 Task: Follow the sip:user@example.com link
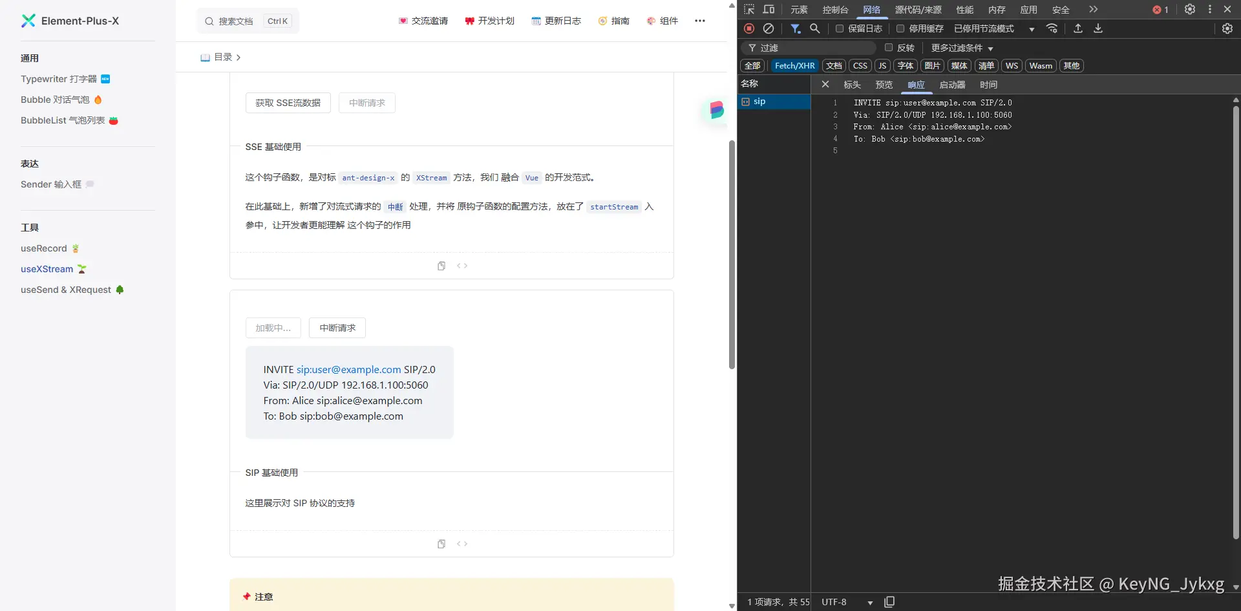(349, 370)
